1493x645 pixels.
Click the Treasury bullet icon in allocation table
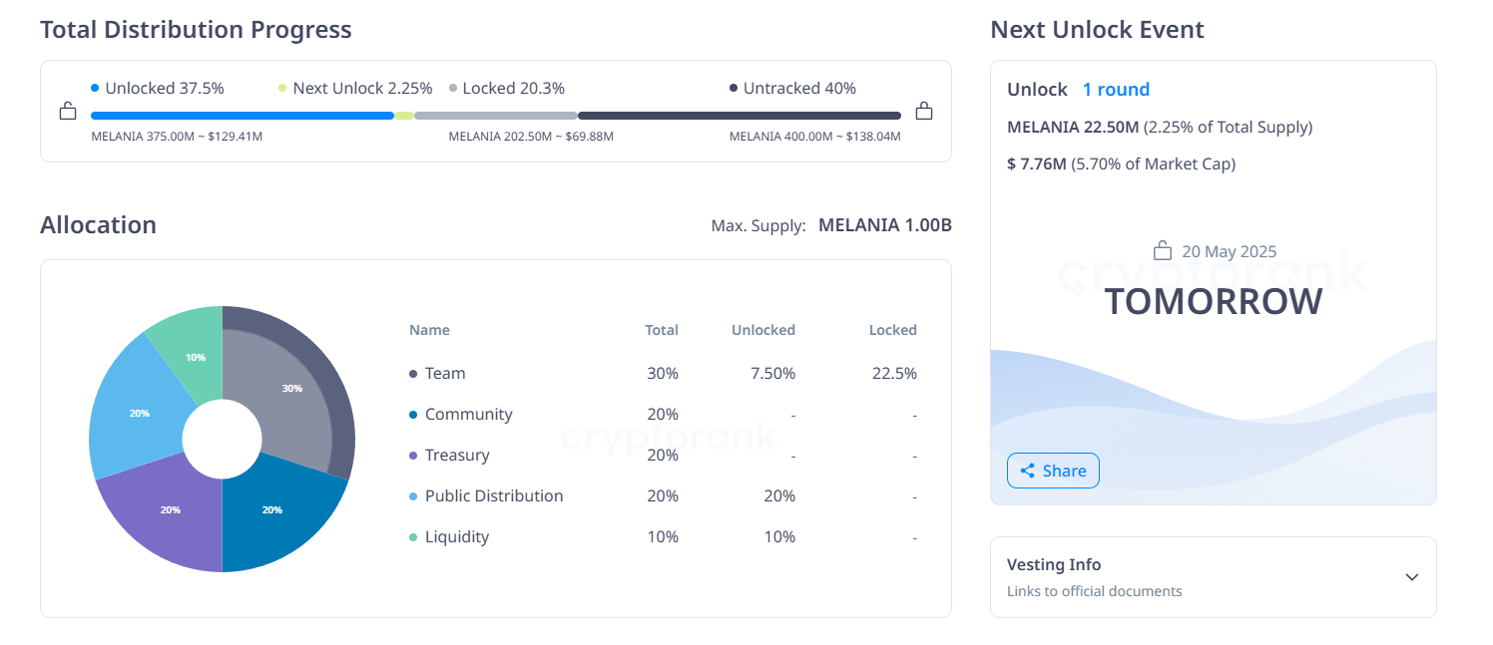click(413, 455)
